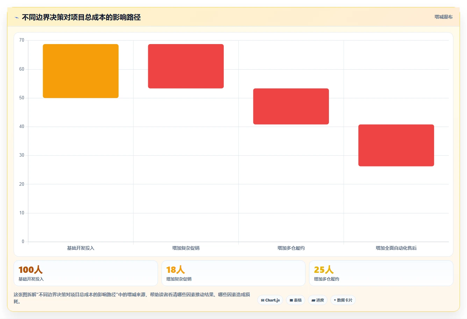
Task: Click the 增减瀑布 label in header
Action: point(443,17)
